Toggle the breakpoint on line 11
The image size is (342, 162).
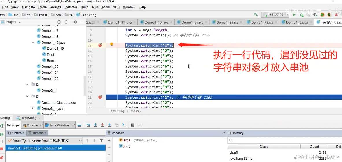[x=100, y=45]
